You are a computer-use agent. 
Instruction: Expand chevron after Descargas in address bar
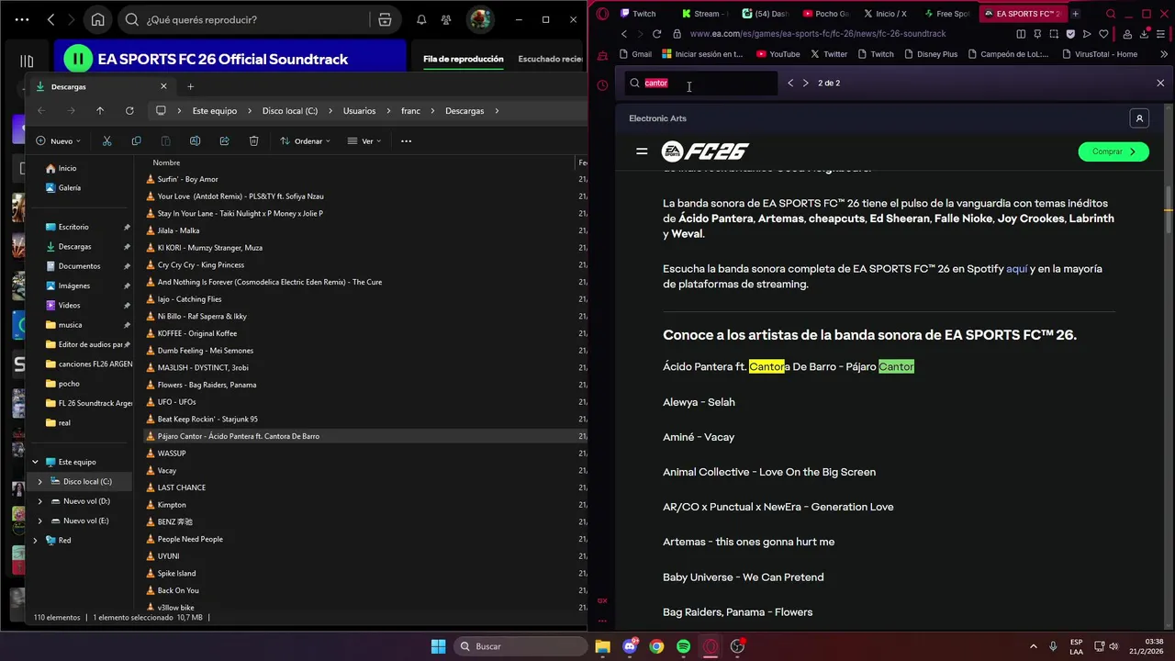497,111
